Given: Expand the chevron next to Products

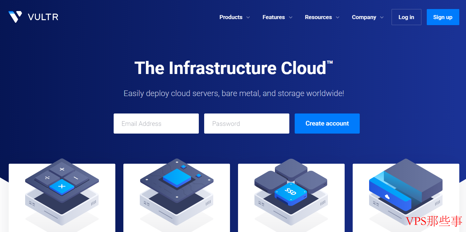Looking at the screenshot, I should pyautogui.click(x=248, y=17).
